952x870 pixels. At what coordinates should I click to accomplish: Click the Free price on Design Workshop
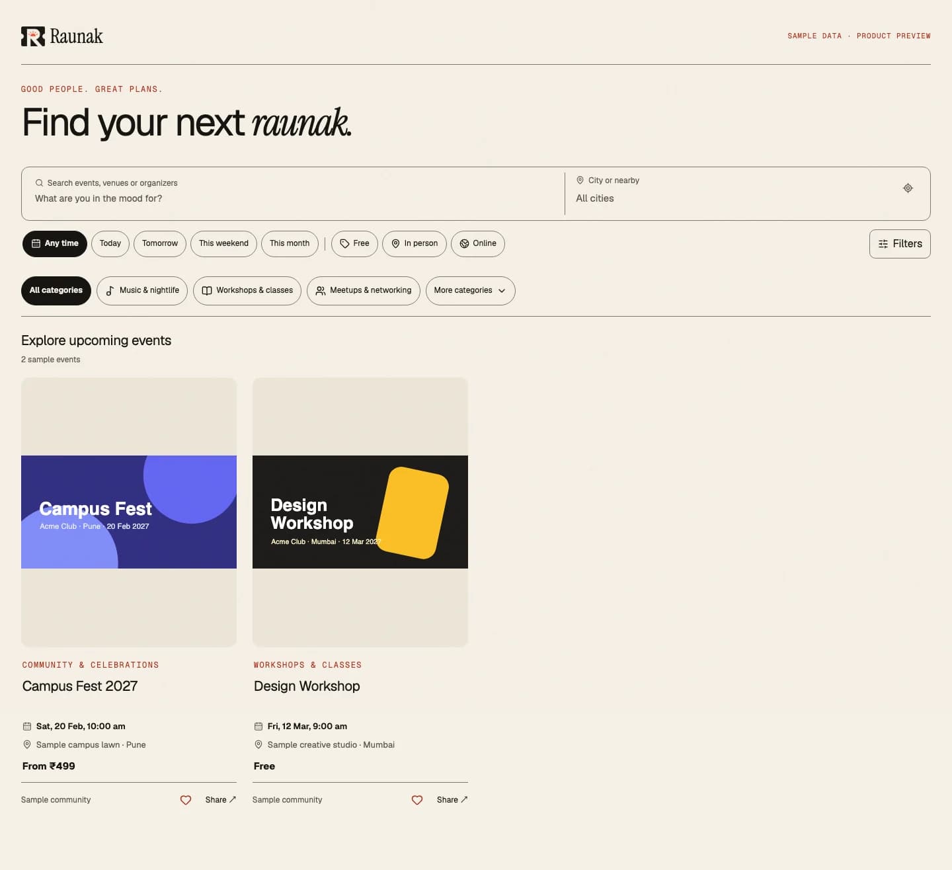(x=264, y=766)
